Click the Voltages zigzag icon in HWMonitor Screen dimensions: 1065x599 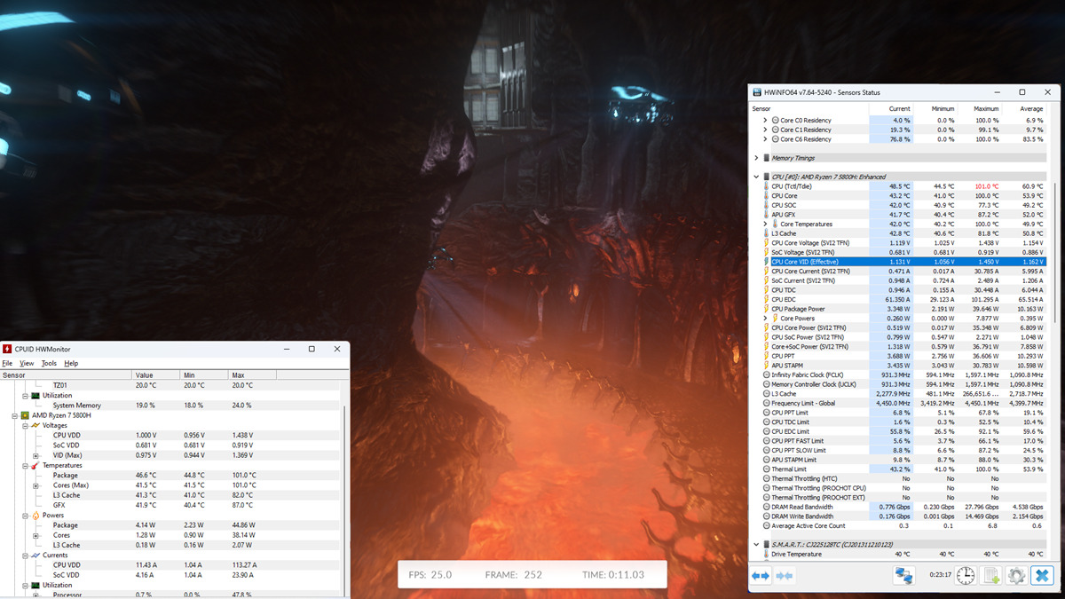click(35, 425)
